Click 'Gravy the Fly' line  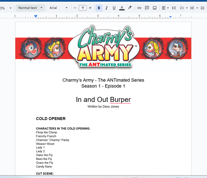click(x=45, y=163)
